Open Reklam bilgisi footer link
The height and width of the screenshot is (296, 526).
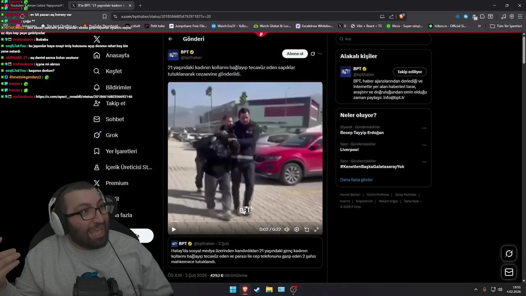388,201
